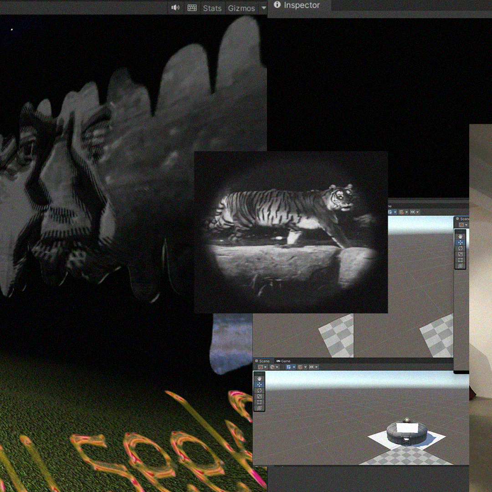
Task: Click the black-and-white tiger image
Action: tap(291, 232)
